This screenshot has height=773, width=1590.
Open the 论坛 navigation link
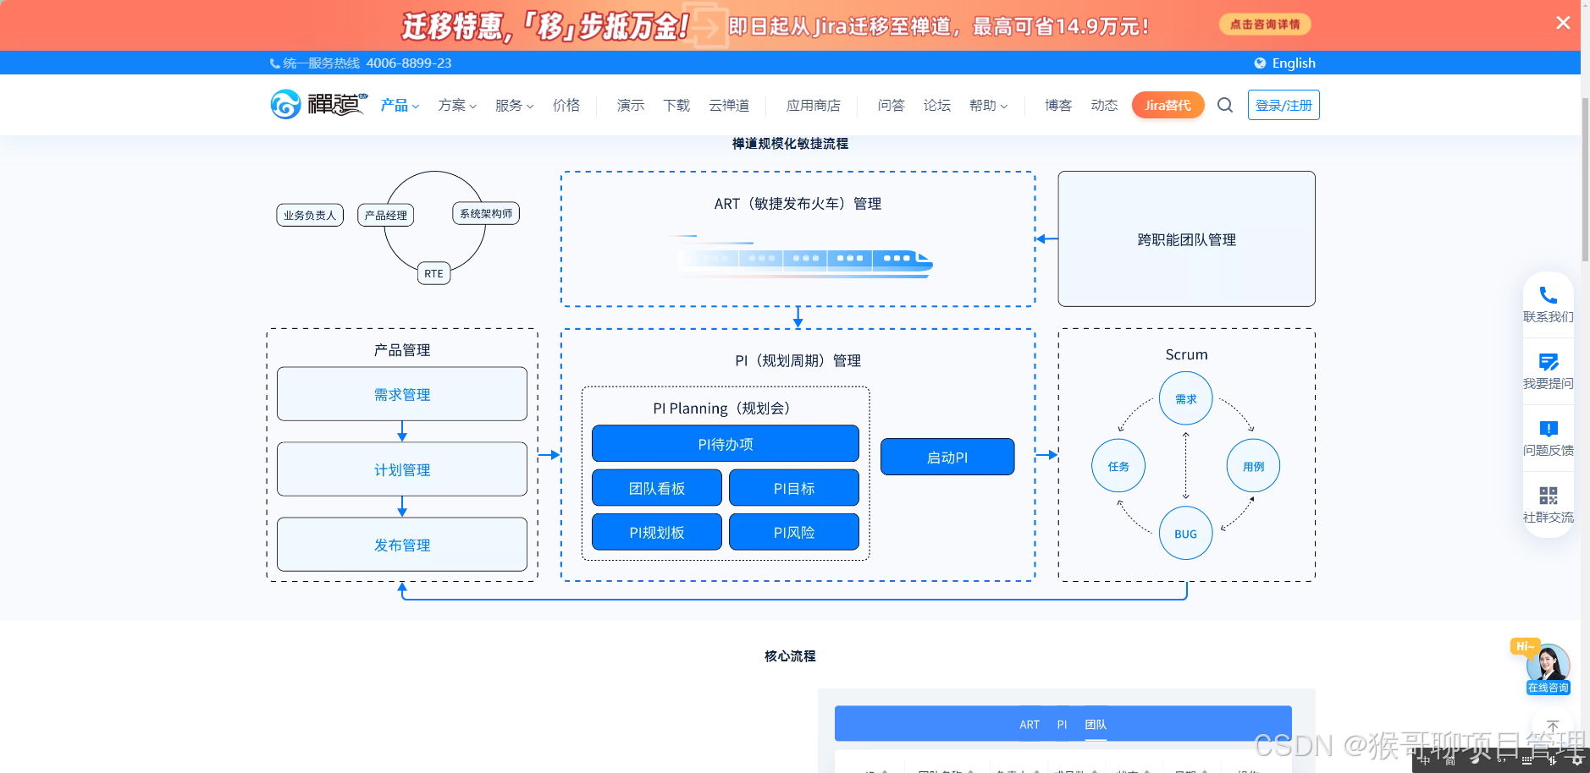click(x=937, y=106)
